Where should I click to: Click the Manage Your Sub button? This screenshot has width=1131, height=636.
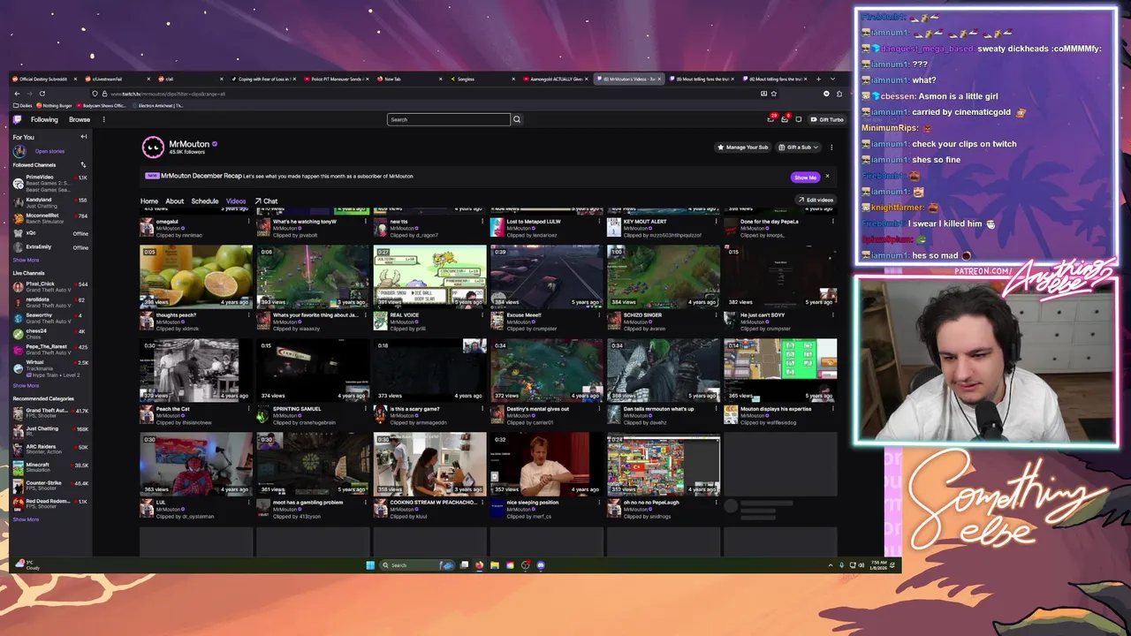tap(742, 147)
